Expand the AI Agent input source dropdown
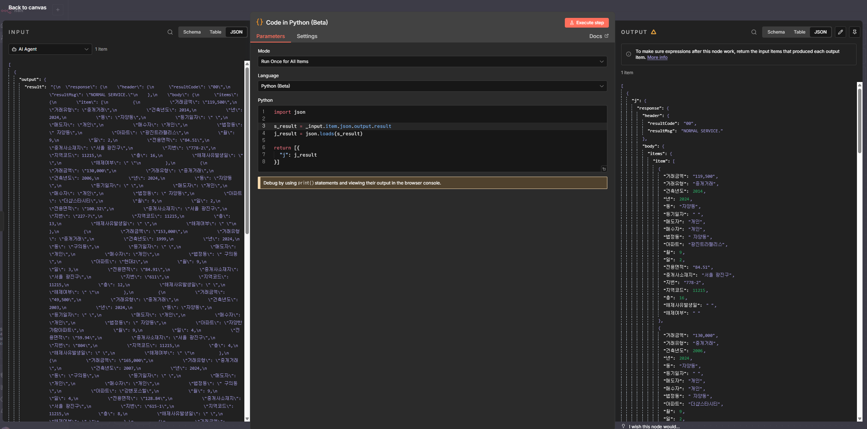 [50, 49]
